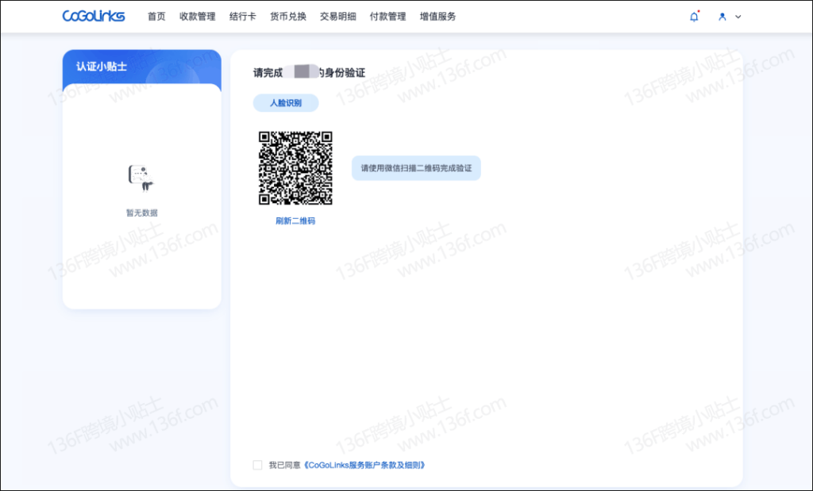This screenshot has width=813, height=491.
Task: Open CoGoLinks服务账户条款及细则 link
Action: pos(364,465)
